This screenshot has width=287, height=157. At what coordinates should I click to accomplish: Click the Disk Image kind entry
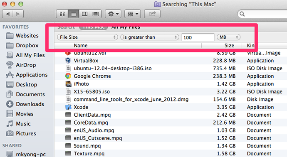(260, 99)
